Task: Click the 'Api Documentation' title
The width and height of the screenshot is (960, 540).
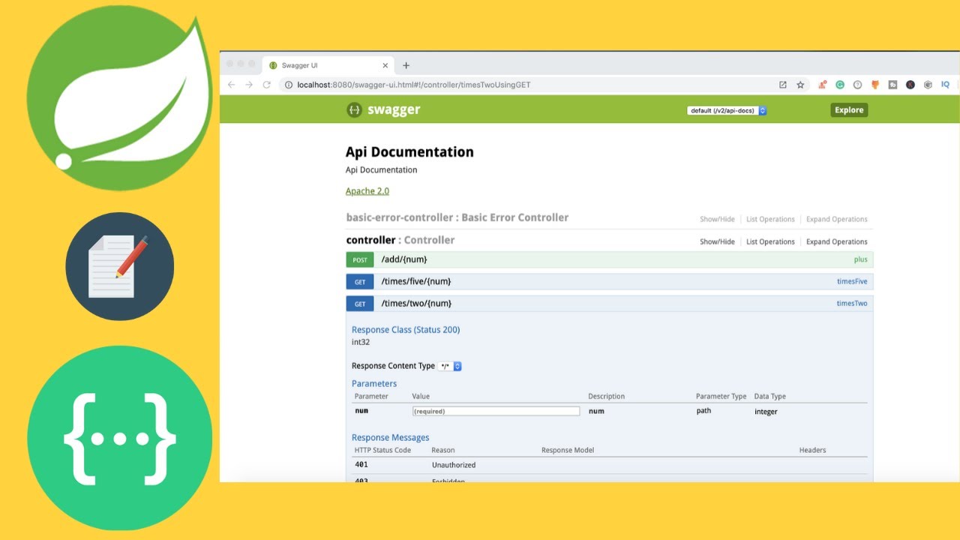Action: tap(409, 151)
